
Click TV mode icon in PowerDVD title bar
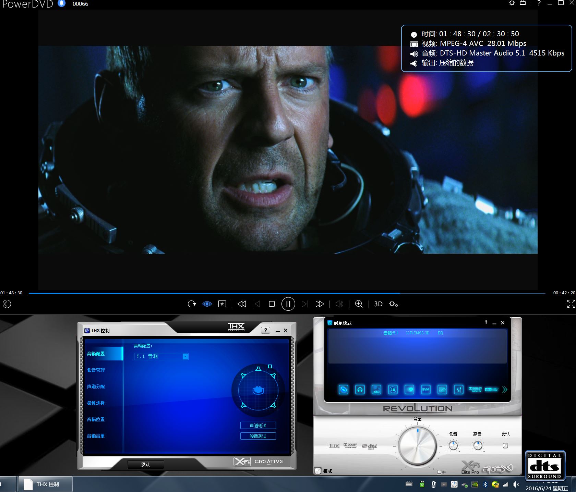(x=523, y=3)
